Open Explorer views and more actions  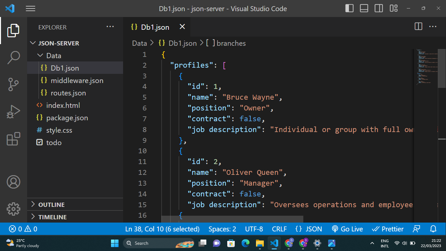point(110,27)
